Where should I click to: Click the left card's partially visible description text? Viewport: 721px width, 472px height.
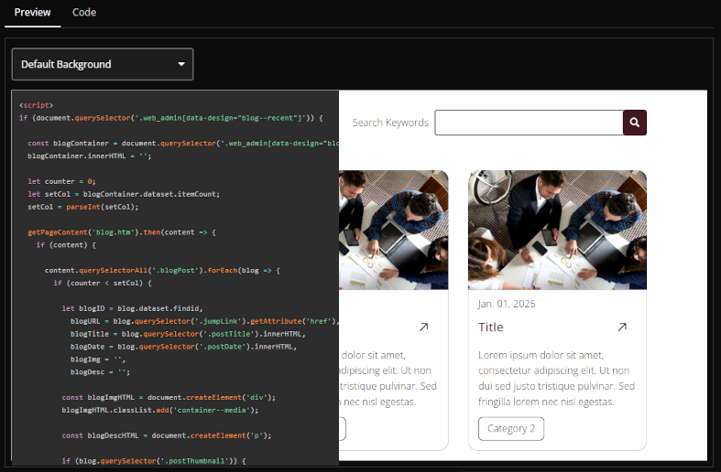pyautogui.click(x=388, y=378)
